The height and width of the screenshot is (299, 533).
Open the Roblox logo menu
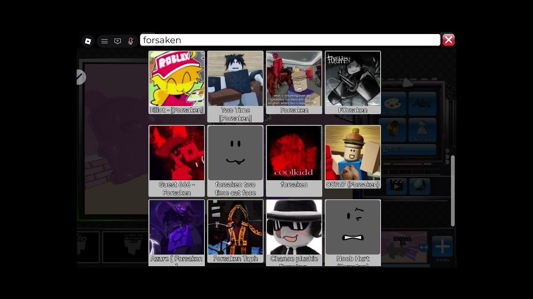pyautogui.click(x=88, y=41)
